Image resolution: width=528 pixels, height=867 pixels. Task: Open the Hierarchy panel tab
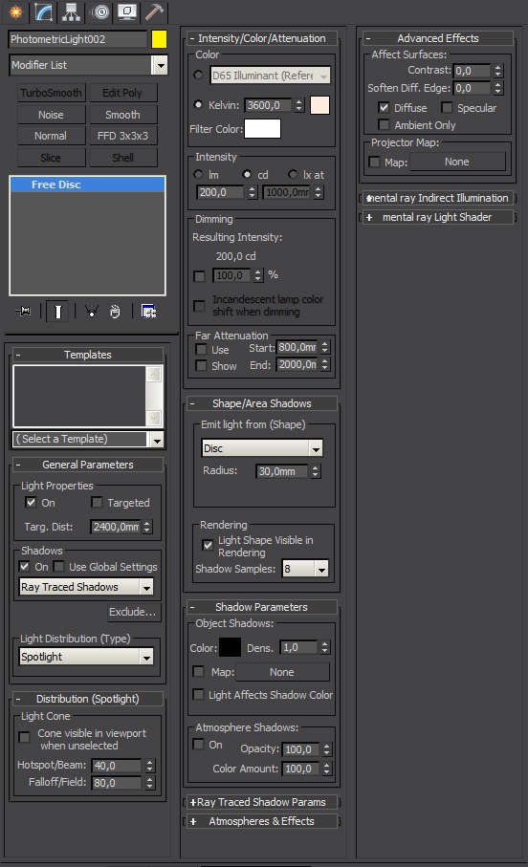pos(71,11)
